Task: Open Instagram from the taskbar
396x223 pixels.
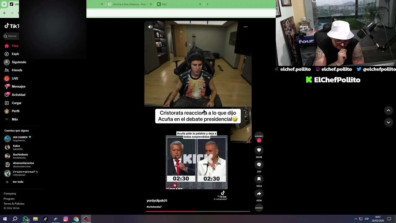Action: click(66, 219)
